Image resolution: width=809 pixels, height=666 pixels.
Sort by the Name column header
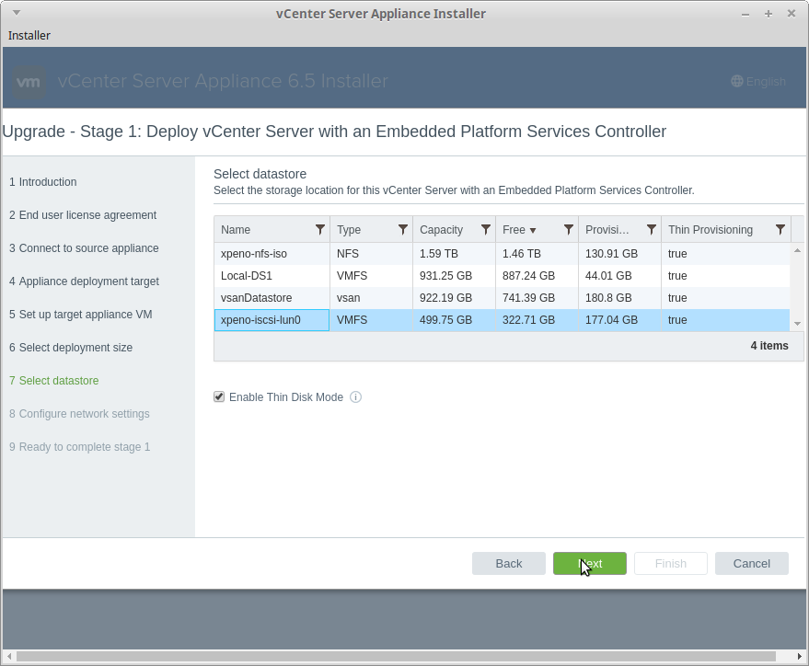click(x=236, y=230)
